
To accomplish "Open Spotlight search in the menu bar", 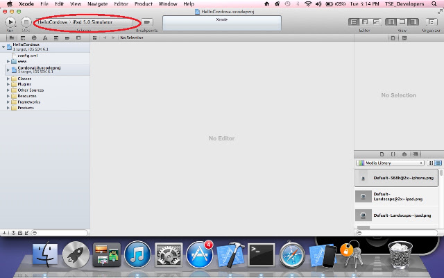I will coord(434,4).
